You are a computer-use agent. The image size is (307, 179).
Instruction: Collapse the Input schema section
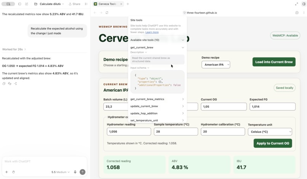140,68
